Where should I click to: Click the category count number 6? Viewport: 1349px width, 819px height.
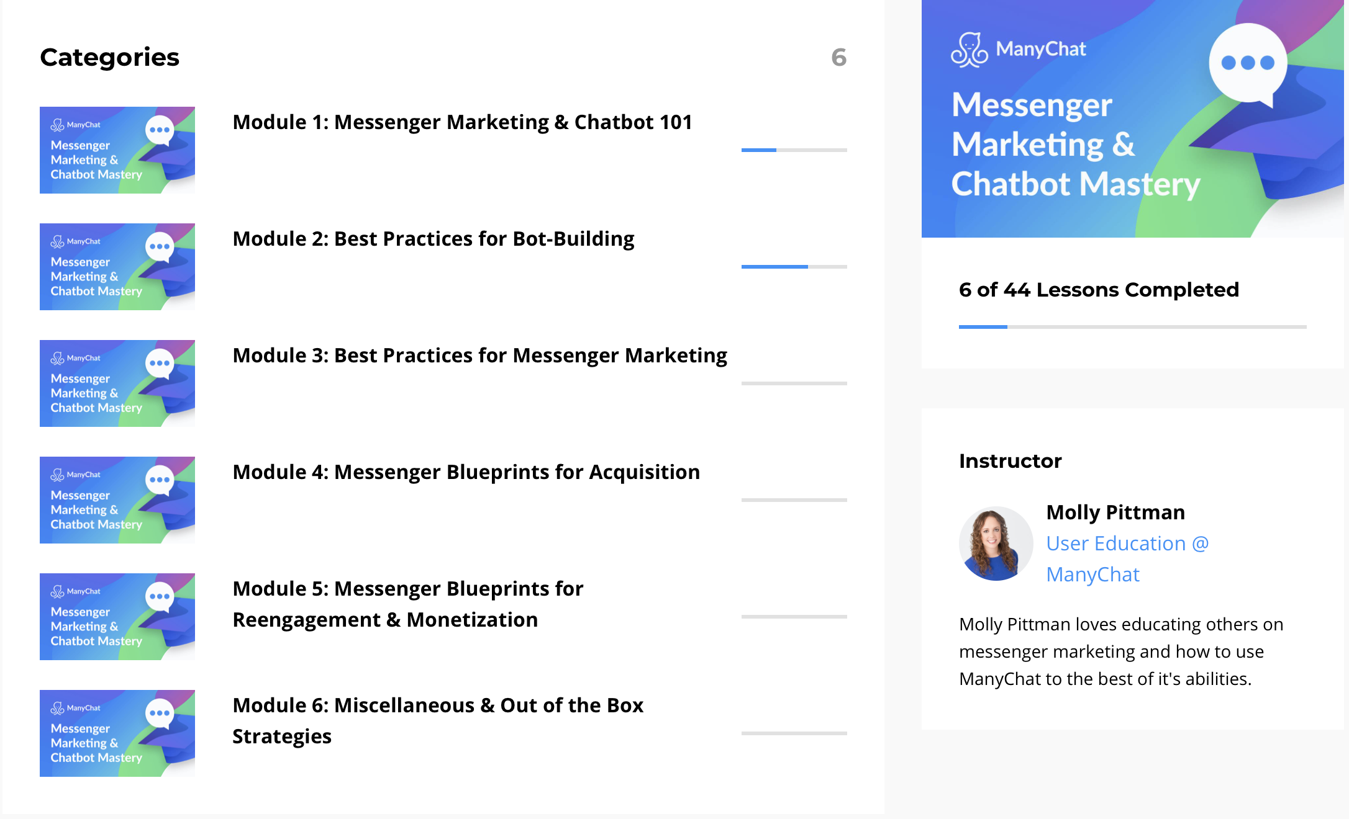click(x=839, y=58)
